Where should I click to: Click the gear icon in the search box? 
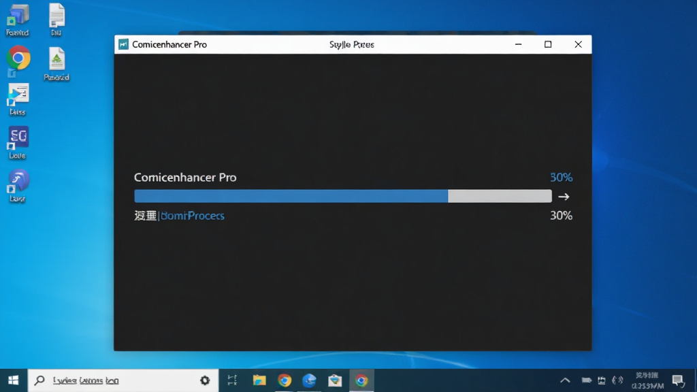204,380
